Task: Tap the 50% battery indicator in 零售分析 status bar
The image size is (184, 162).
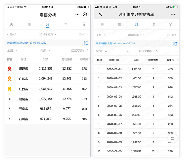Action: coord(83,7)
